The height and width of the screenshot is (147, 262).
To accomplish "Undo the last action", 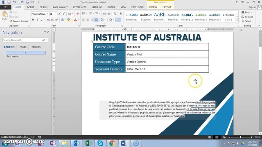I will [x=15, y=2].
